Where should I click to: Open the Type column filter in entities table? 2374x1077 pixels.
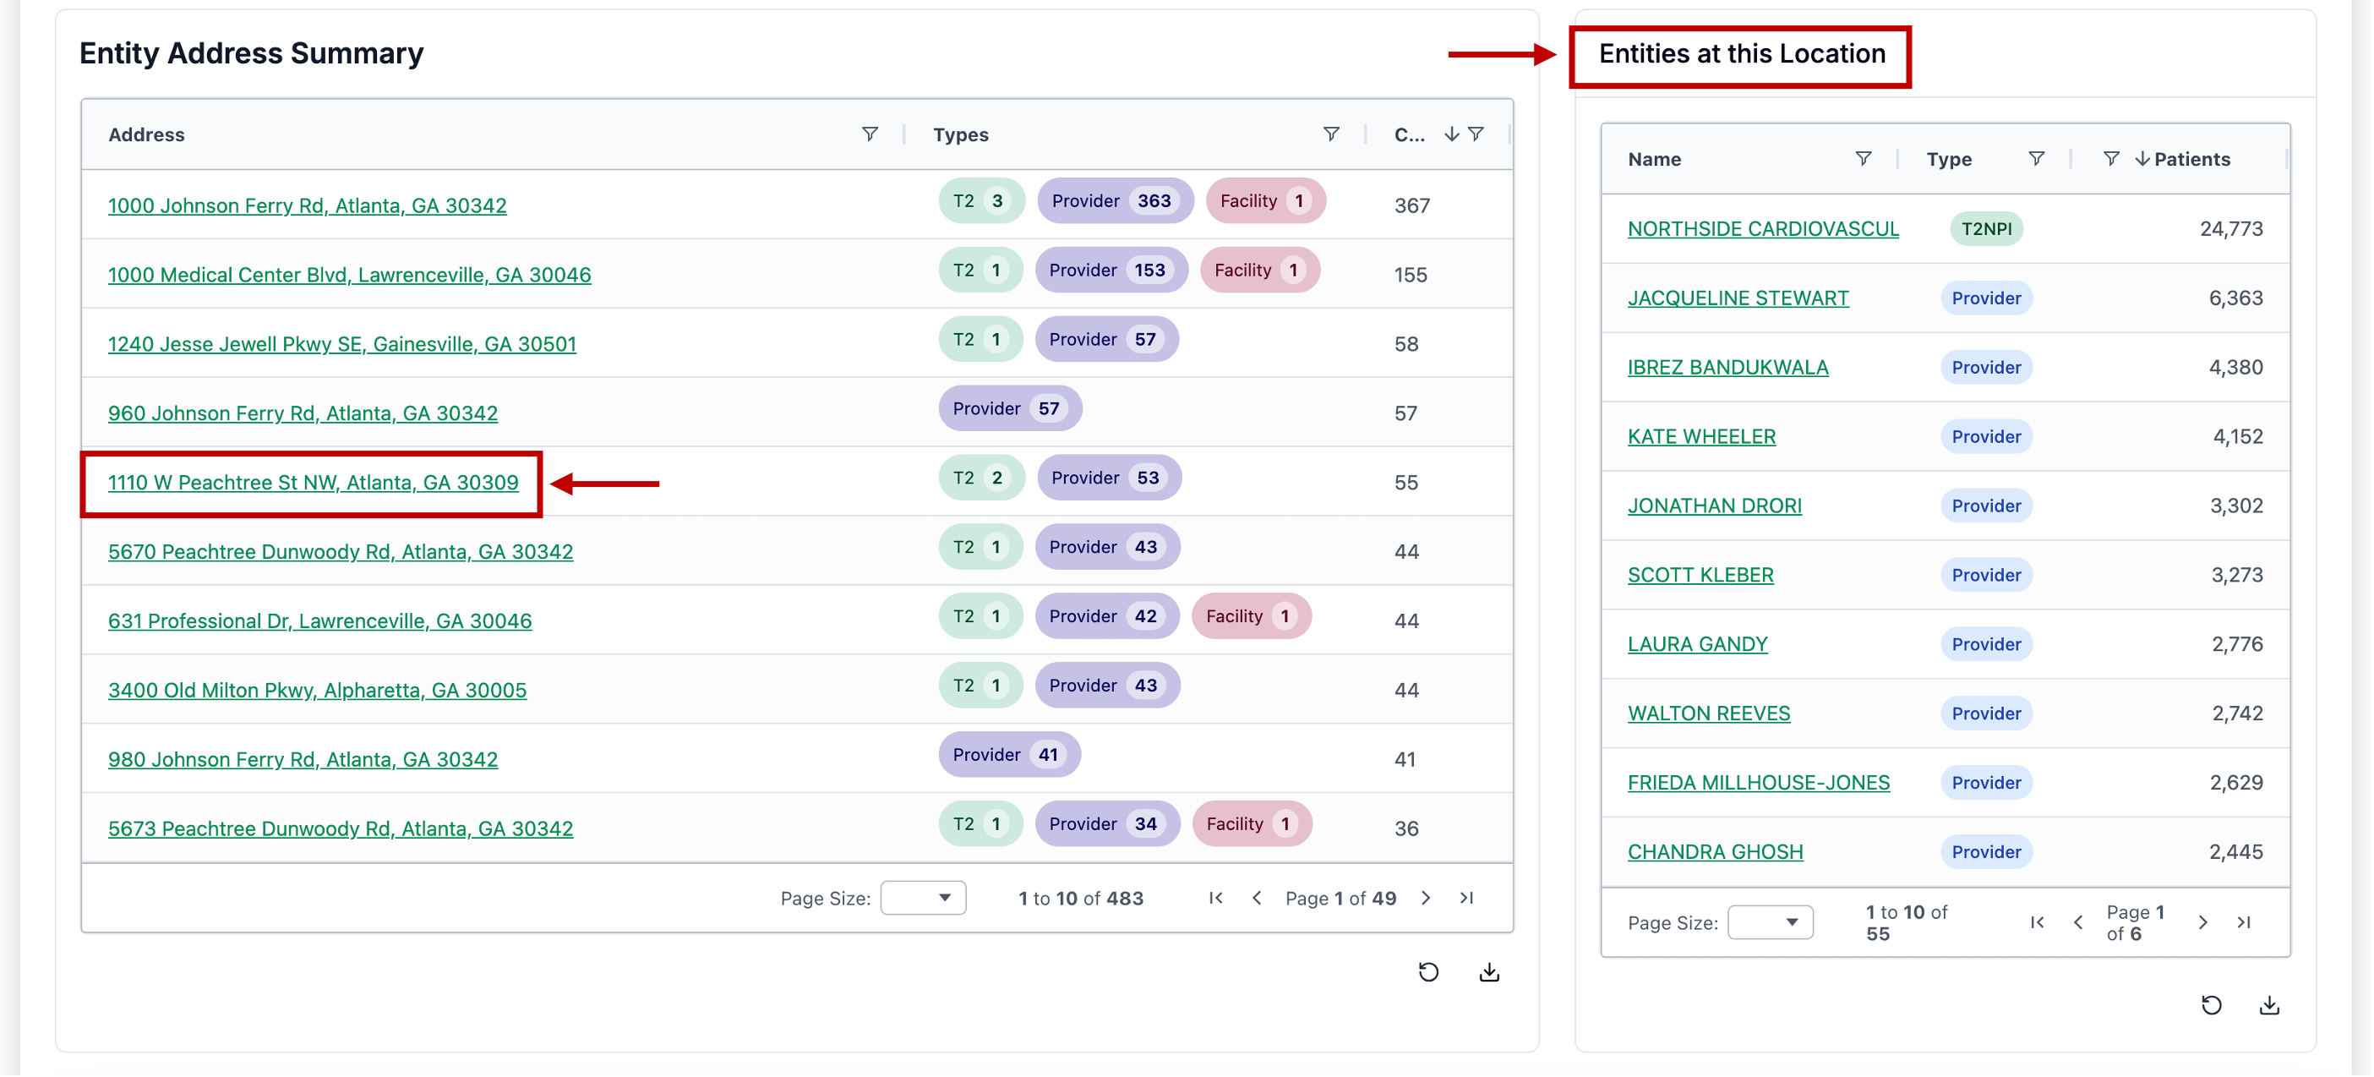[2036, 159]
